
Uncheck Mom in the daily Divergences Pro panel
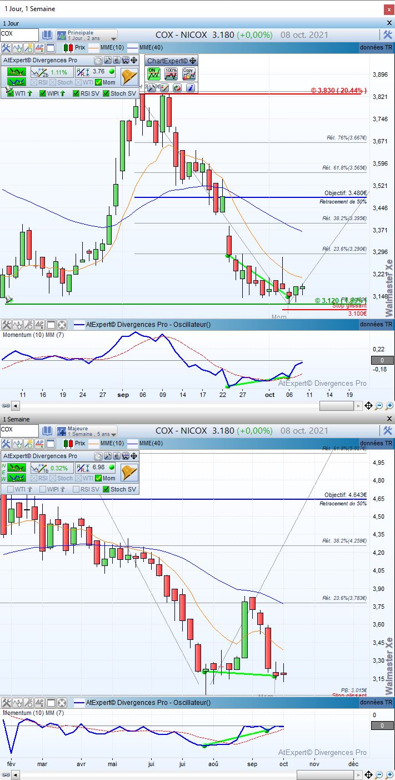98,82
